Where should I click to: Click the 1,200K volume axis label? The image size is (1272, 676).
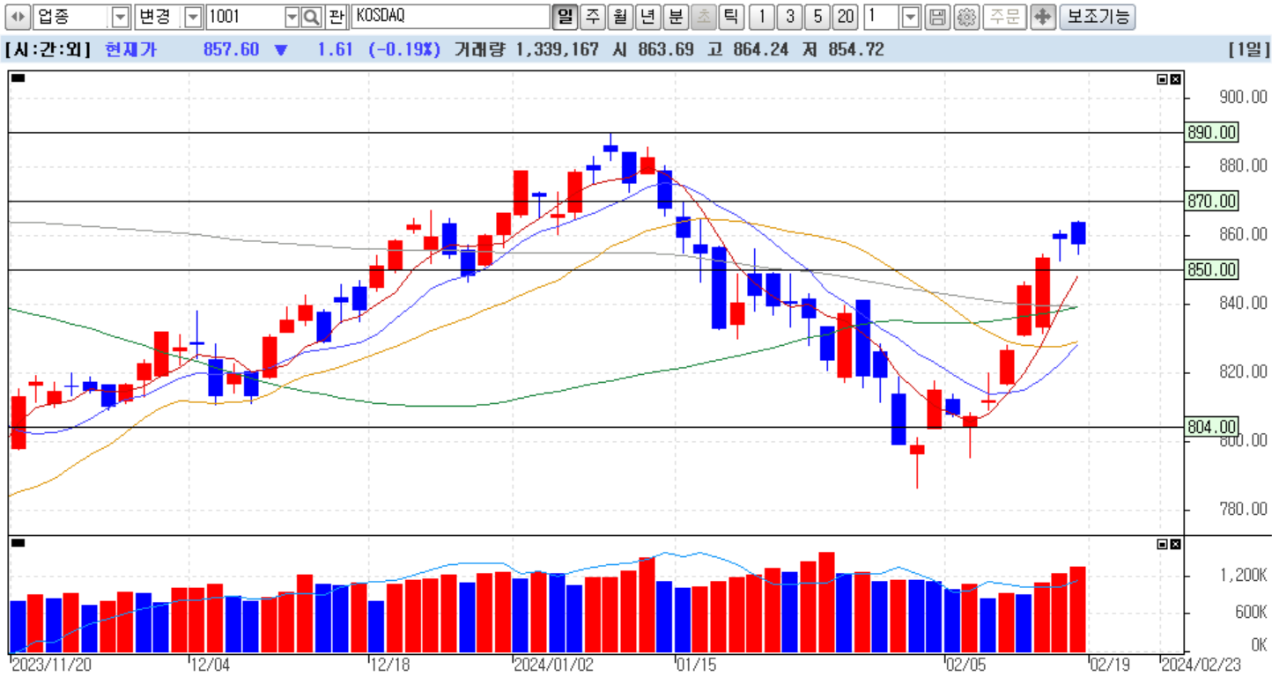(1242, 577)
